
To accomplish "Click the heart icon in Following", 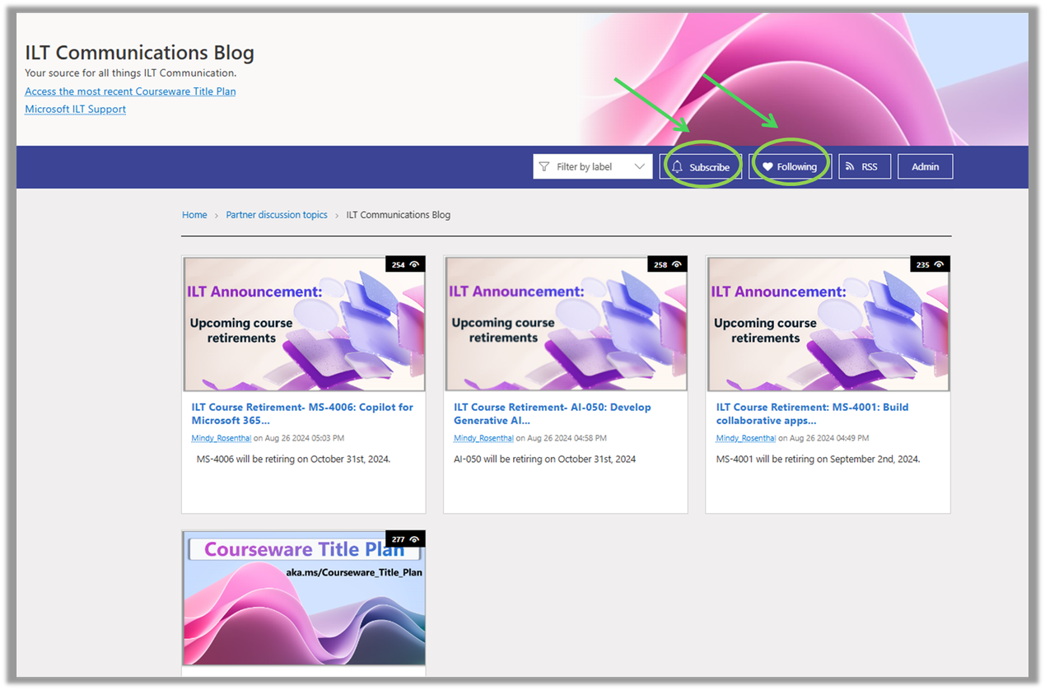I will (x=767, y=167).
